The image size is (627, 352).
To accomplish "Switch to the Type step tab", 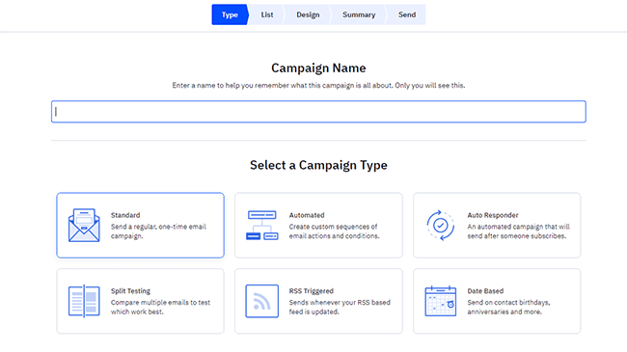I will pos(230,14).
